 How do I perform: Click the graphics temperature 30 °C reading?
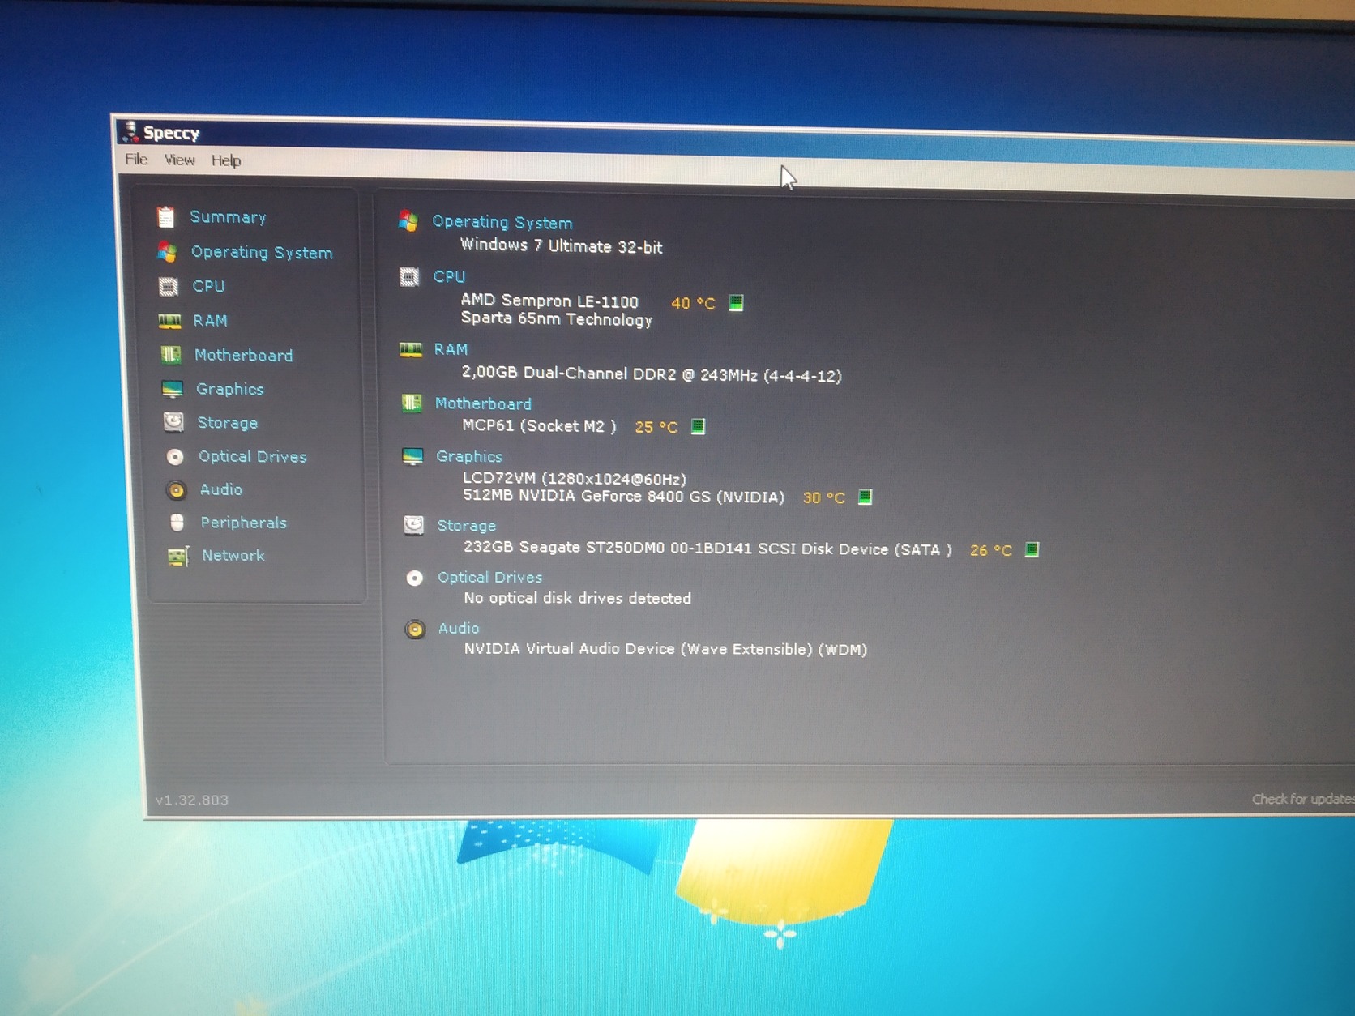coord(823,497)
